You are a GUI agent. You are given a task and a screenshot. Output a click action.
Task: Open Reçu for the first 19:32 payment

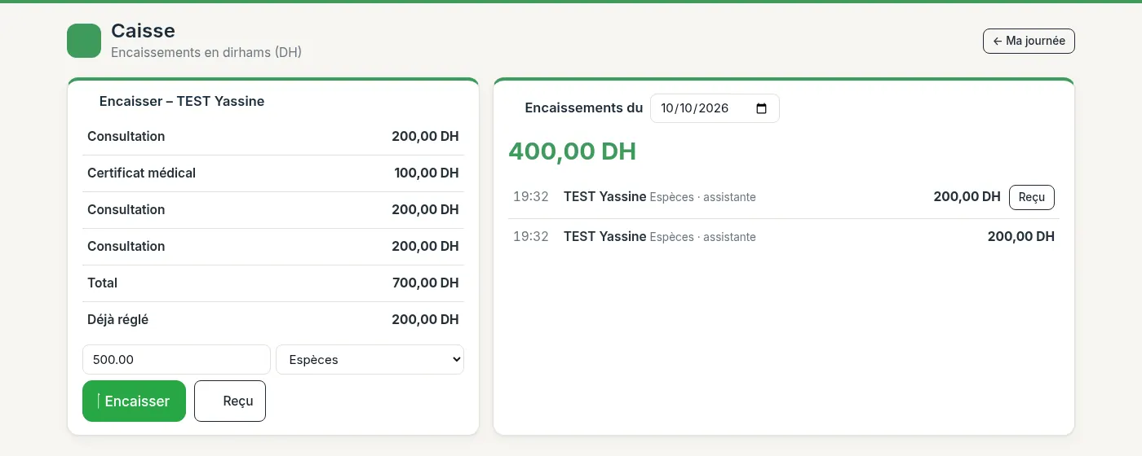pyautogui.click(x=1032, y=197)
